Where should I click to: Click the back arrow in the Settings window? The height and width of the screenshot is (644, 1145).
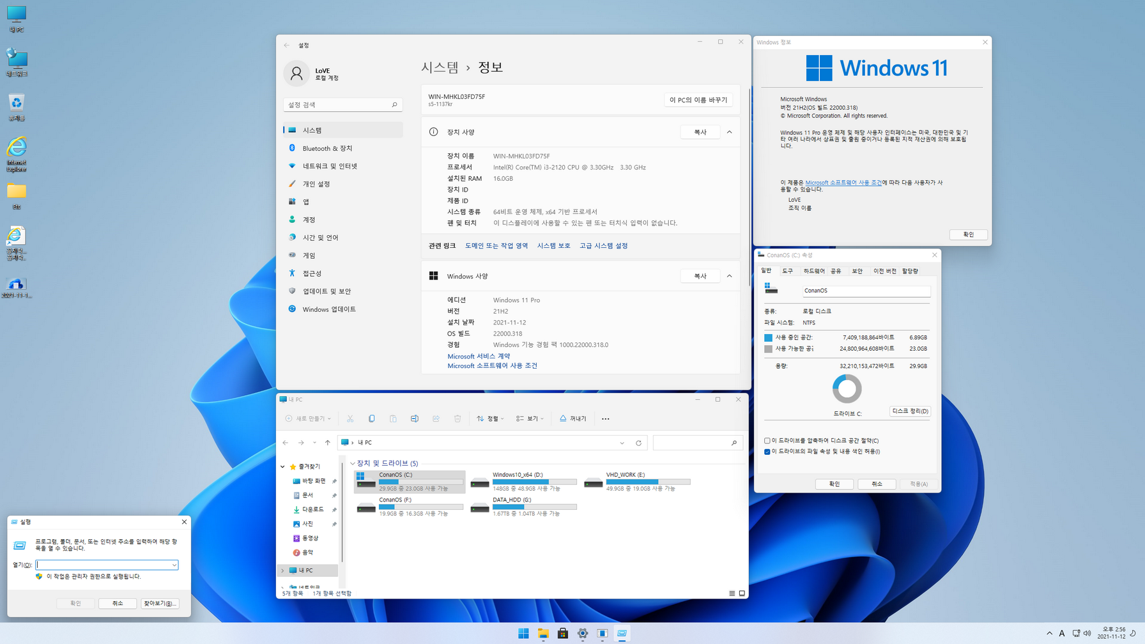click(x=287, y=45)
